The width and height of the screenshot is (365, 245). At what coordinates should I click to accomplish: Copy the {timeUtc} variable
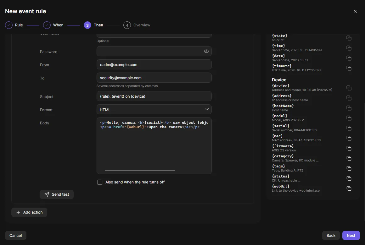(x=349, y=68)
